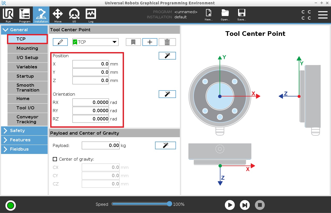Click the CX input field
331x213 pixels.
coord(101,167)
